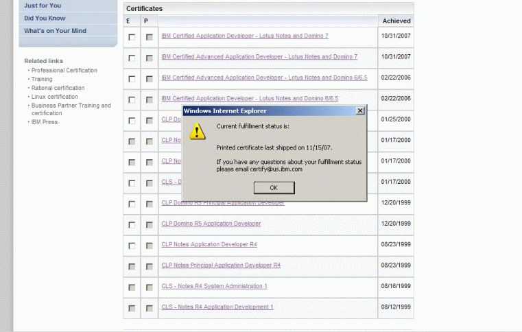The height and width of the screenshot is (332, 522).
Task: Check E box for CLP Domino R5 Principal Developer
Action: tap(132, 204)
